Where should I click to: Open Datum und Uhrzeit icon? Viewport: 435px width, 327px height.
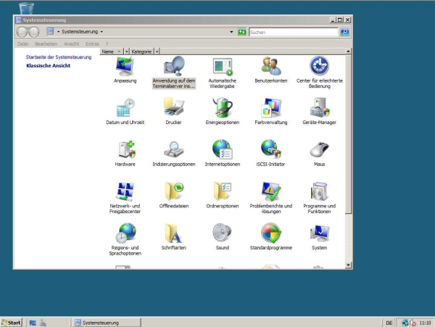click(125, 112)
